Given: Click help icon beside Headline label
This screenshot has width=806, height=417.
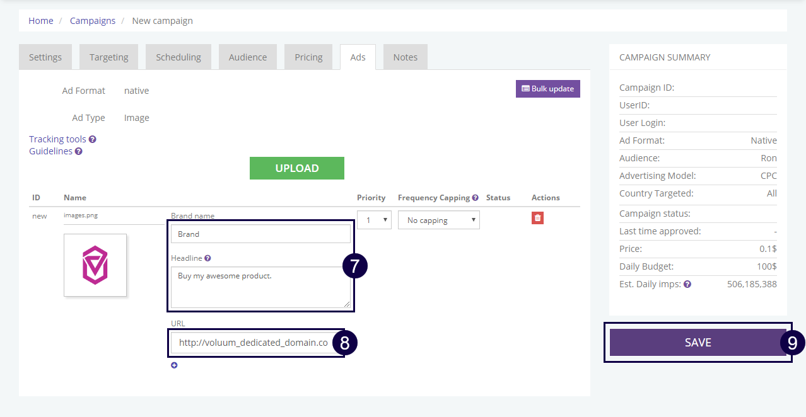Looking at the screenshot, I should coord(207,258).
